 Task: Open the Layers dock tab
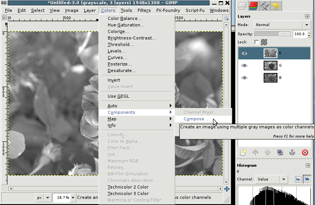(242, 6)
